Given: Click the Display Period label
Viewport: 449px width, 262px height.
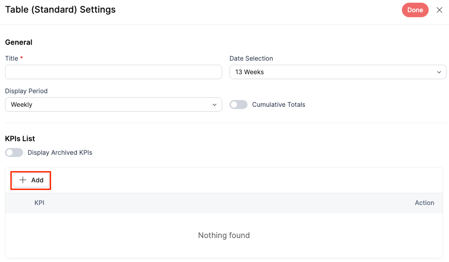Looking at the screenshot, I should coord(26,91).
